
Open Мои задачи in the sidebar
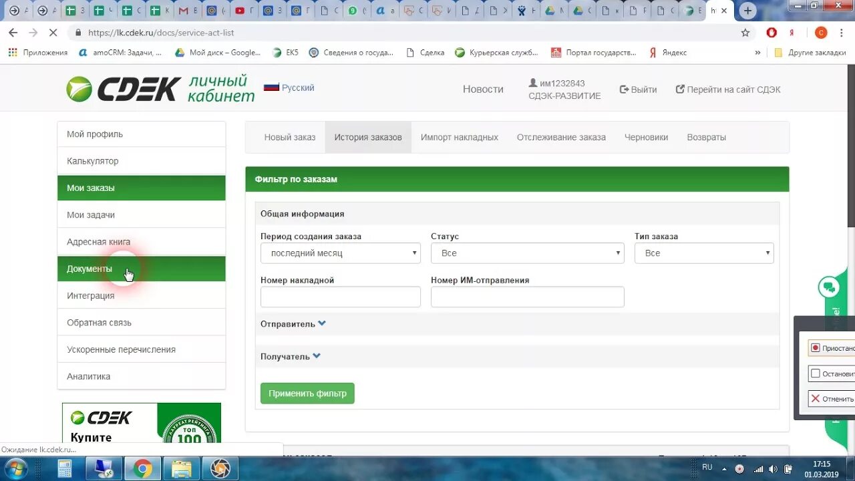(142, 214)
